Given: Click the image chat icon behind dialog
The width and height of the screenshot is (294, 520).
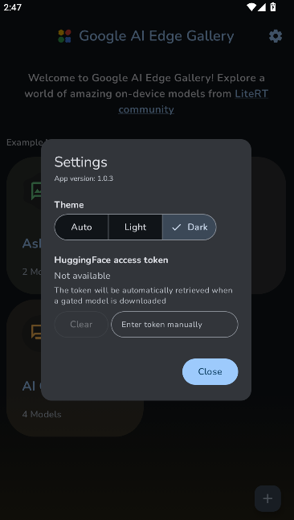Looking at the screenshot, I should (36, 190).
